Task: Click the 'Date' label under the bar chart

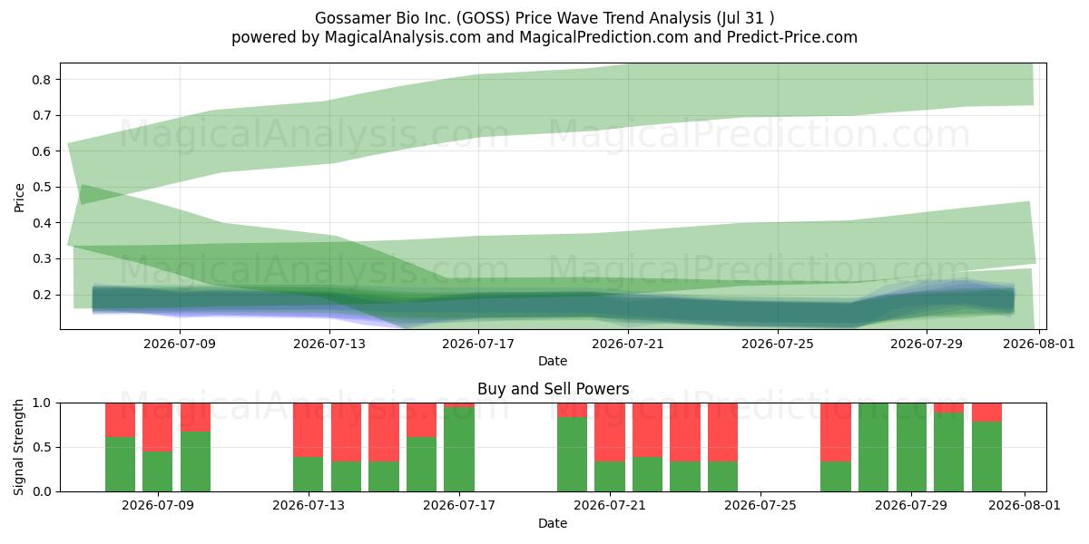Action: click(553, 523)
